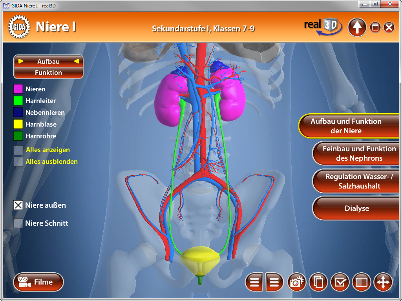Open the checkmark task icon

pyautogui.click(x=340, y=282)
